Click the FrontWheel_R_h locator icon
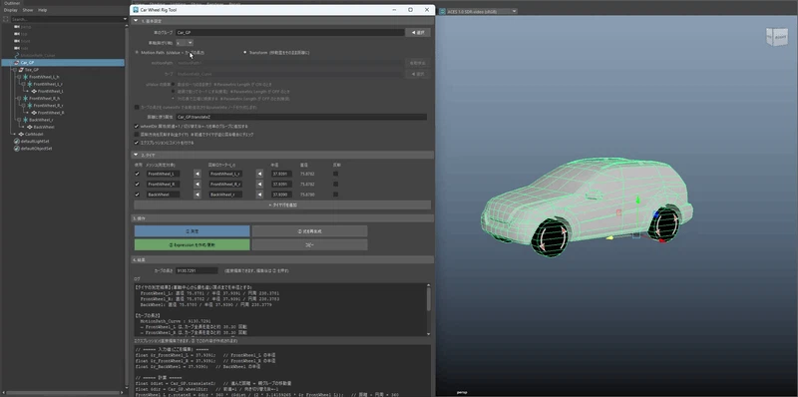 [x=25, y=98]
